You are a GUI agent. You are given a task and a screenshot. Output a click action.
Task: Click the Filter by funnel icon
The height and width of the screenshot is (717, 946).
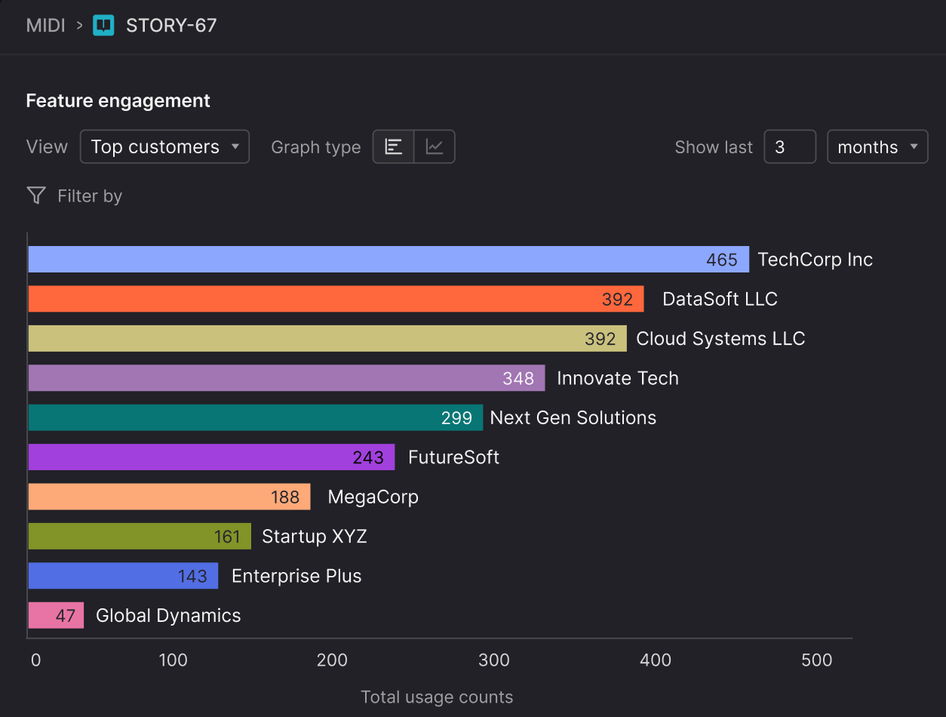36,196
